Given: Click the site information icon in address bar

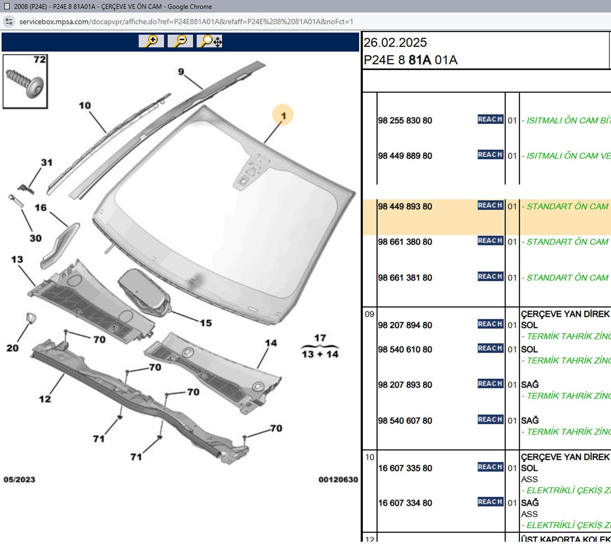Looking at the screenshot, I should [x=9, y=22].
